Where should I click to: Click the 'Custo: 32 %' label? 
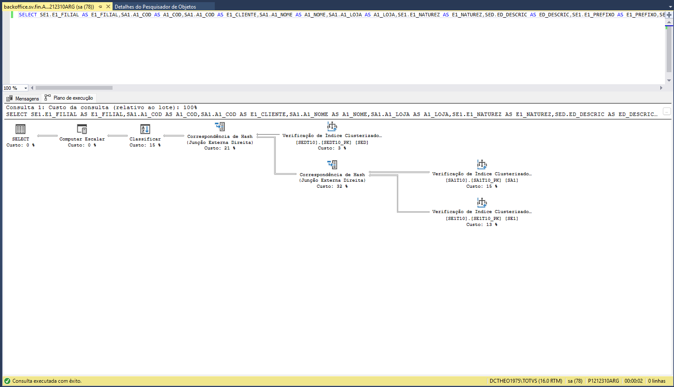tap(332, 186)
